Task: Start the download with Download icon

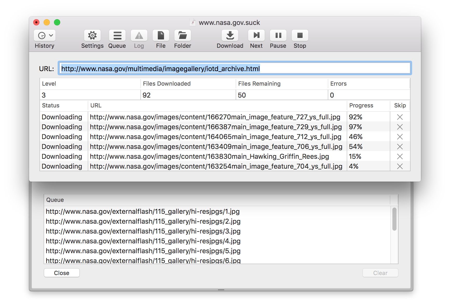Action: tap(230, 36)
